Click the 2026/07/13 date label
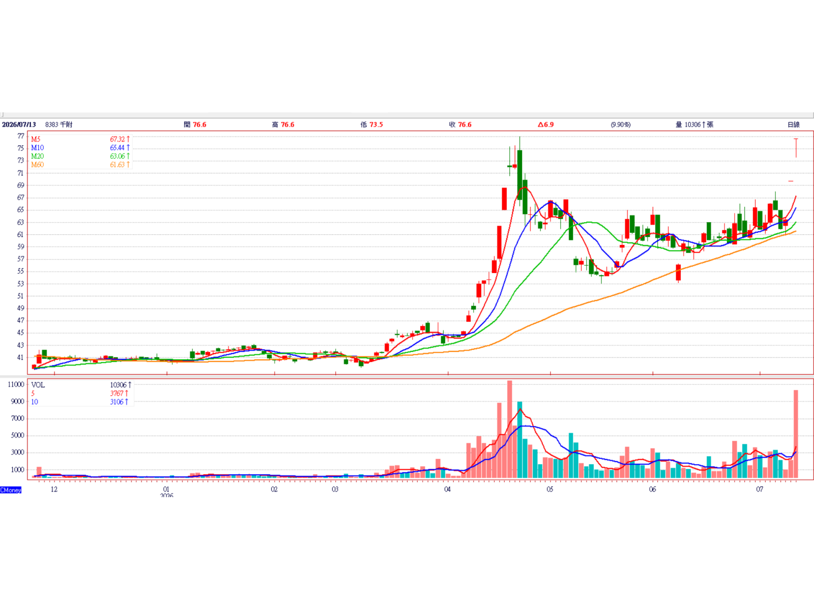The image size is (814, 610). 19,125
